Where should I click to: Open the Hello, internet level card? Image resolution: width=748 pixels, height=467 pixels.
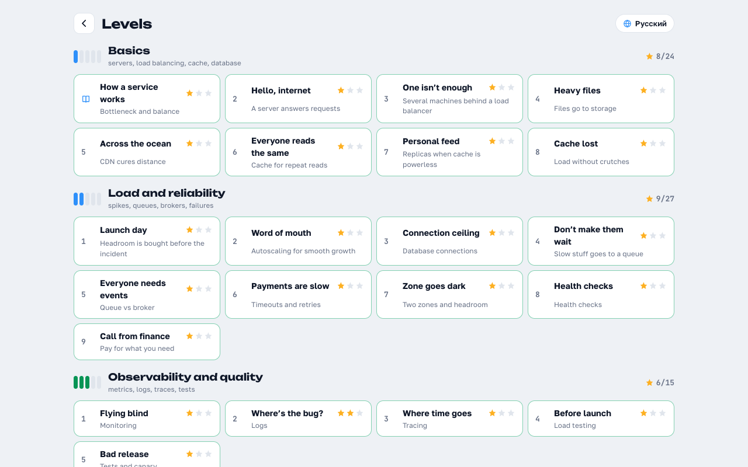298,99
